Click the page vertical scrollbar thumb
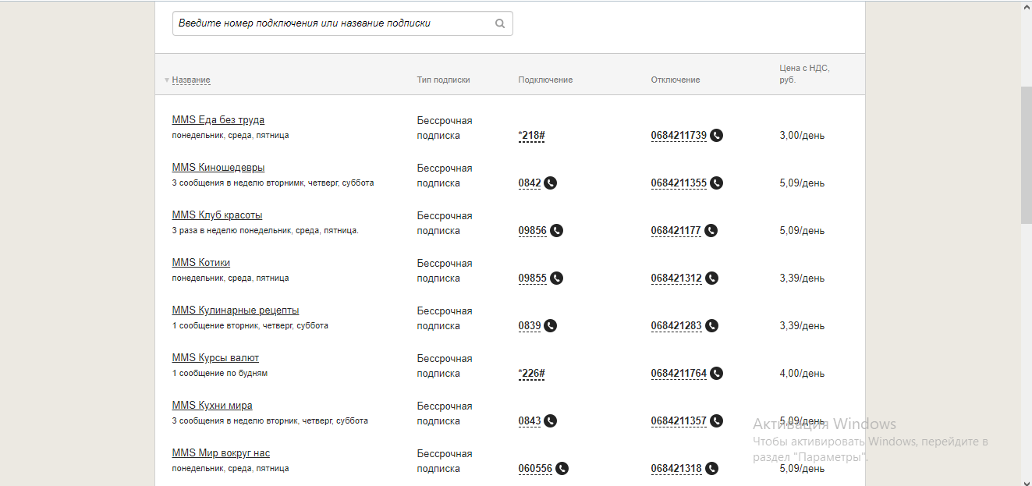1032x486 pixels. point(1026,154)
